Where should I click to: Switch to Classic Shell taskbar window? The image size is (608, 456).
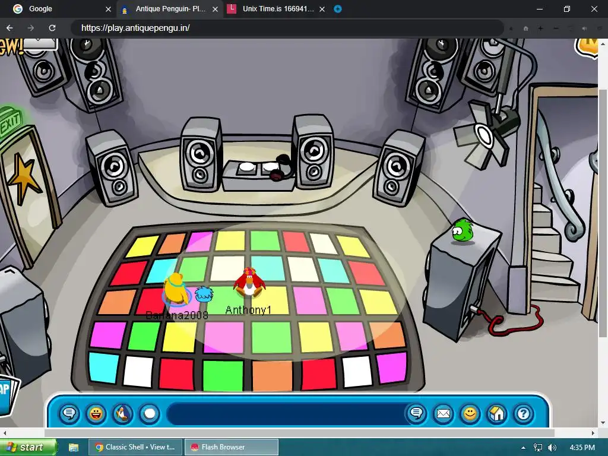tap(135, 447)
